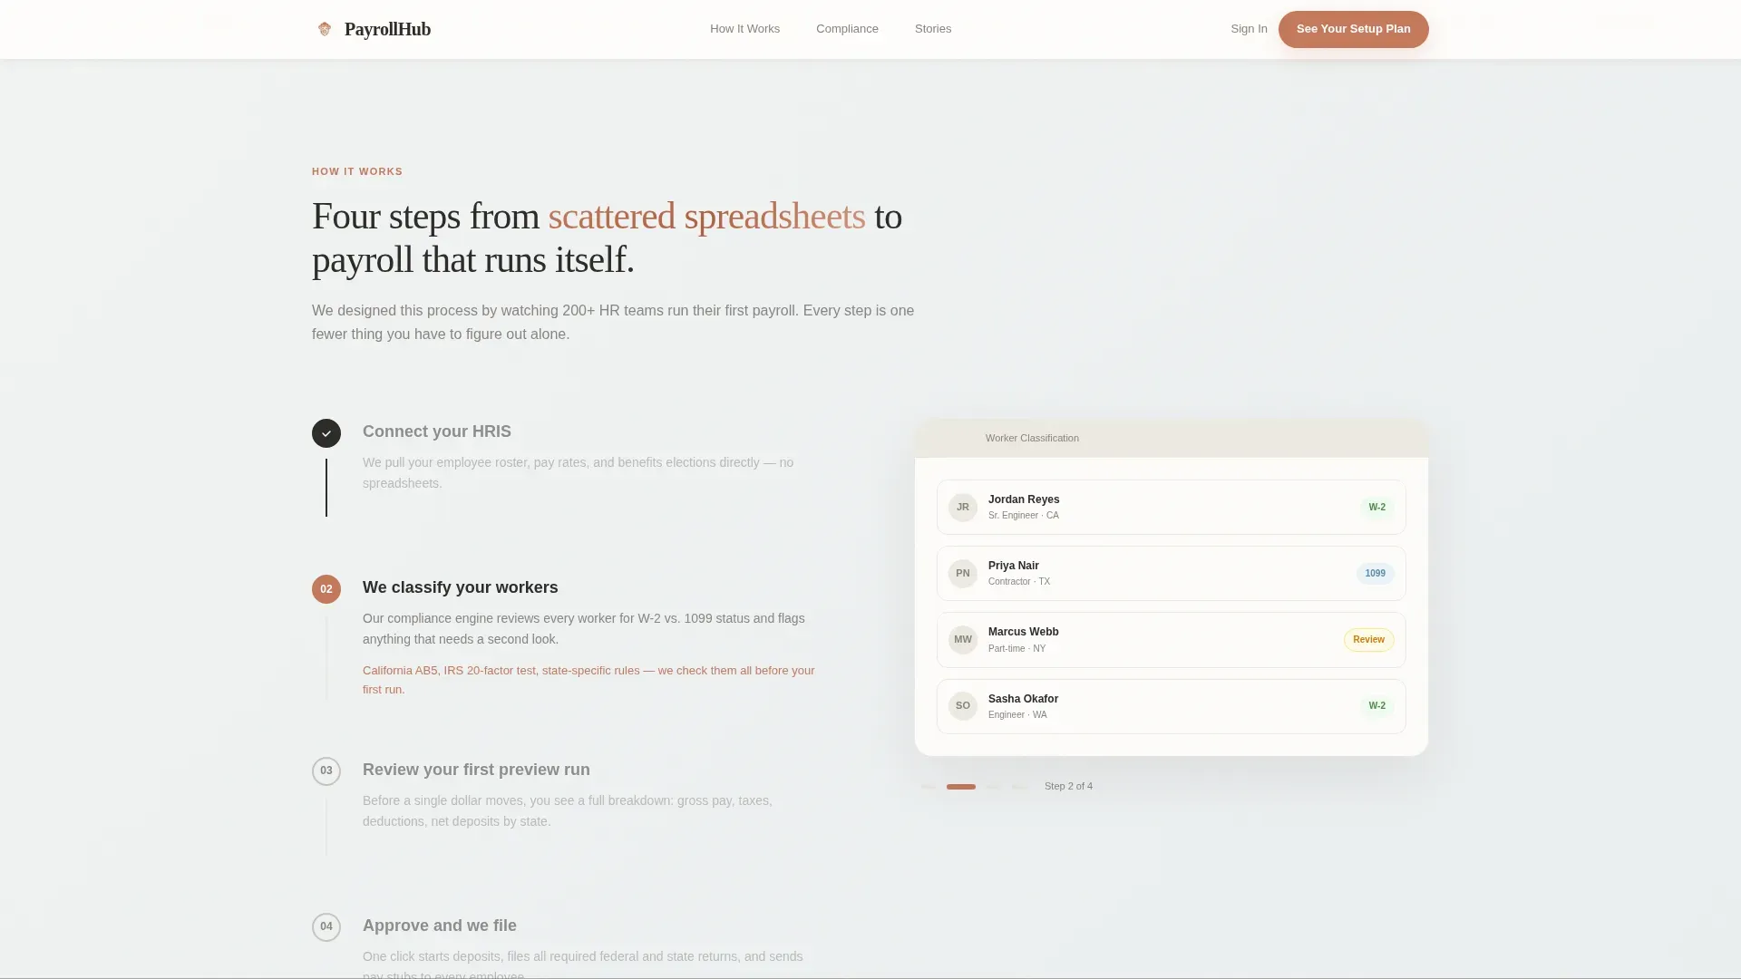Click the Part-time · NY subtitle
Viewport: 1741px width, 979px height.
pos(1016,649)
